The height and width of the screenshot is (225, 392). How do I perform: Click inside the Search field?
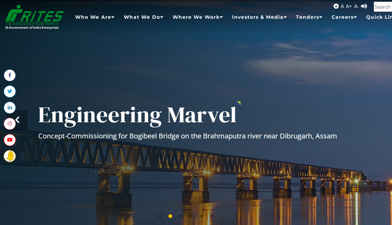[x=383, y=7]
